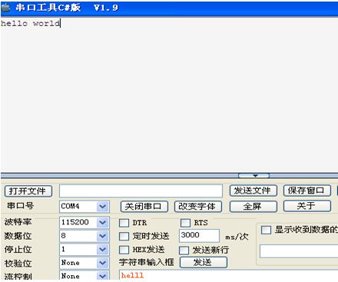Switch to 全屏 full screen mode

pos(253,207)
